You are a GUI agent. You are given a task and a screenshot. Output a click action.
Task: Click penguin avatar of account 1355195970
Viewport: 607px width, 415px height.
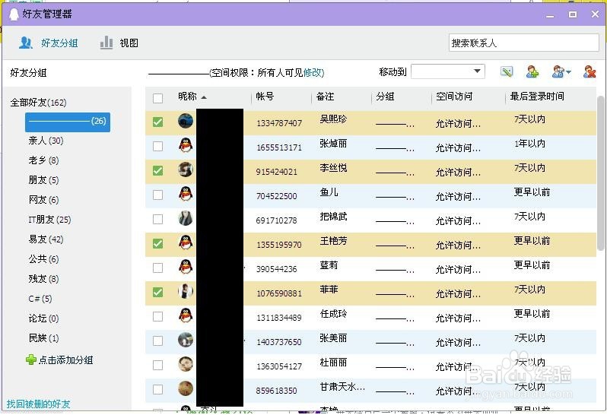click(x=186, y=242)
